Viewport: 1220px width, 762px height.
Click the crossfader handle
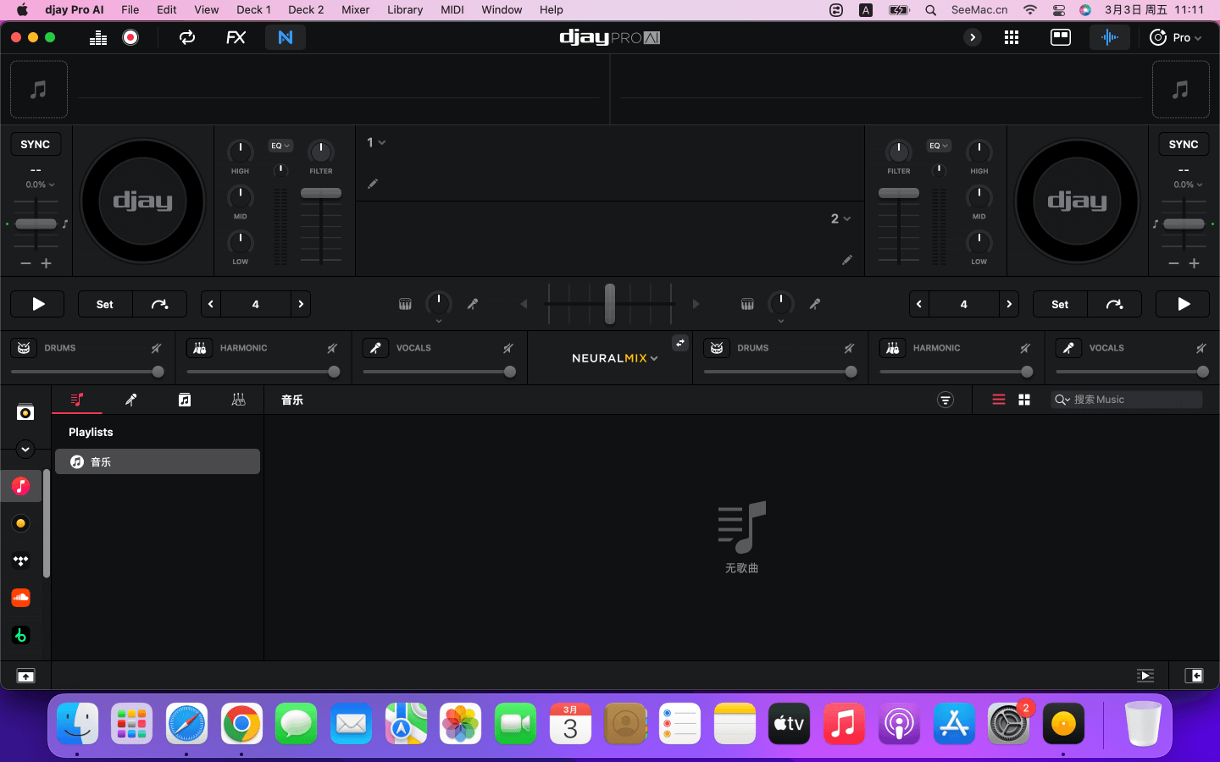(x=610, y=304)
